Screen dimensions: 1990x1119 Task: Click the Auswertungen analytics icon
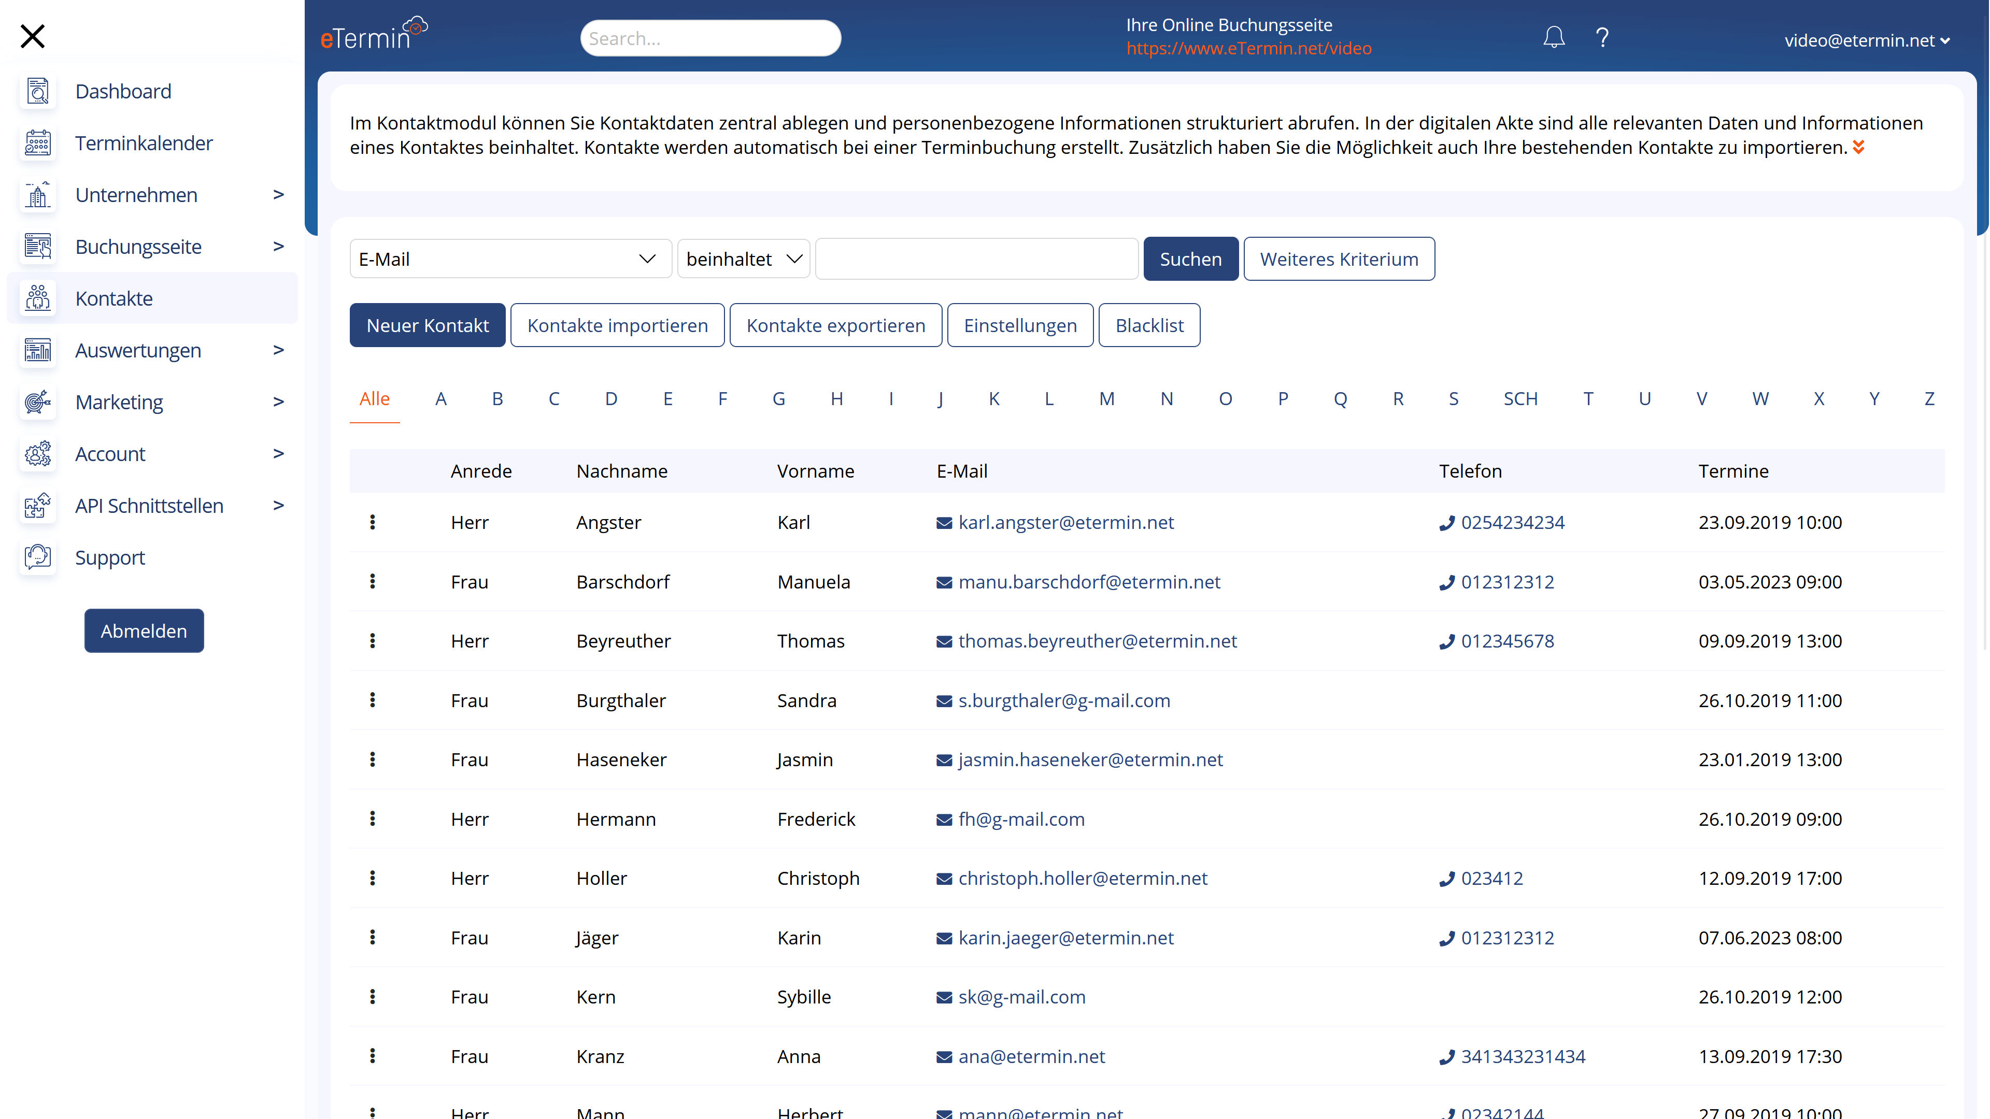point(37,350)
